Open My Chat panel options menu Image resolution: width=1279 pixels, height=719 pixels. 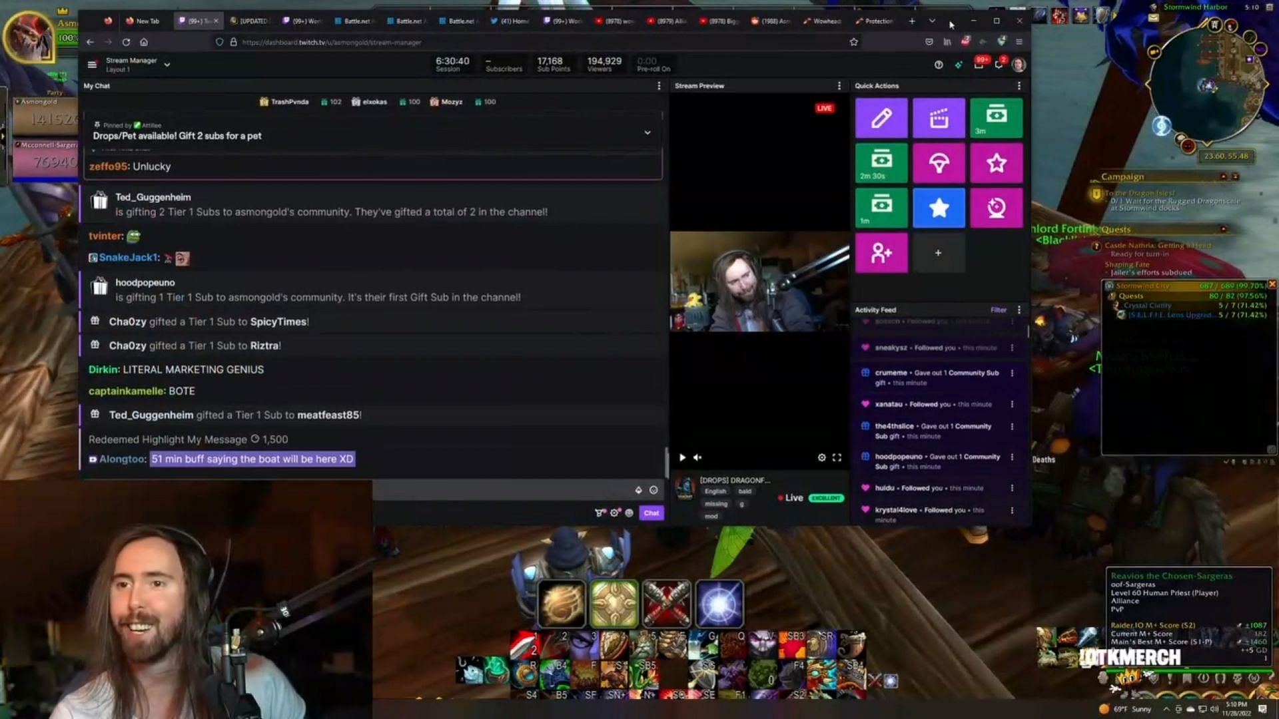659,86
